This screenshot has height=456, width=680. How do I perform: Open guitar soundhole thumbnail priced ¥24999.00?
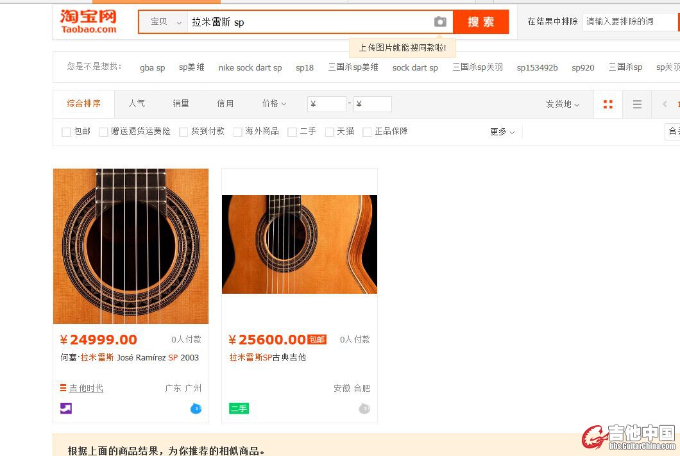(131, 246)
